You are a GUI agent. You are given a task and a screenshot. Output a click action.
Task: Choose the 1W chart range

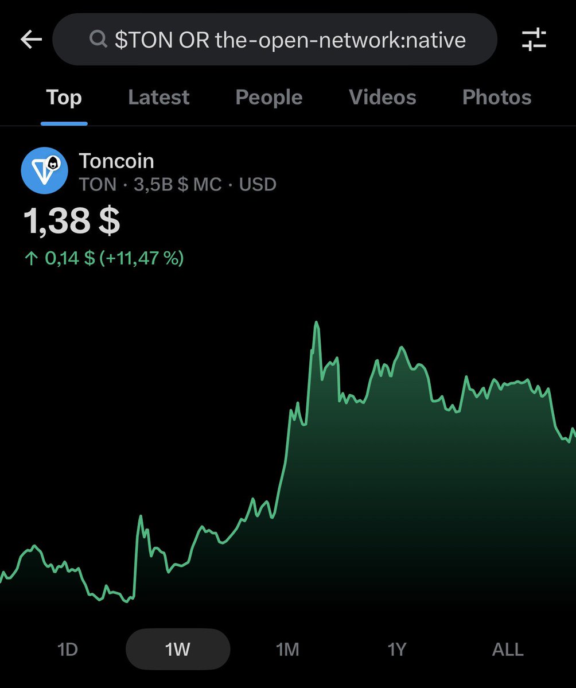point(177,649)
